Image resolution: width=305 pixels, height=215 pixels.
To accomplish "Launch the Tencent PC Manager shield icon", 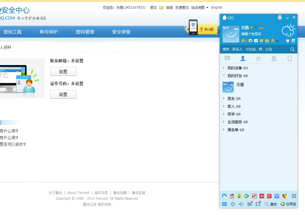I will tap(277, 196).
